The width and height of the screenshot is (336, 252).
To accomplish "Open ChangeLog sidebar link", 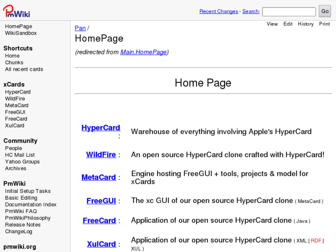I will pos(18,231).
